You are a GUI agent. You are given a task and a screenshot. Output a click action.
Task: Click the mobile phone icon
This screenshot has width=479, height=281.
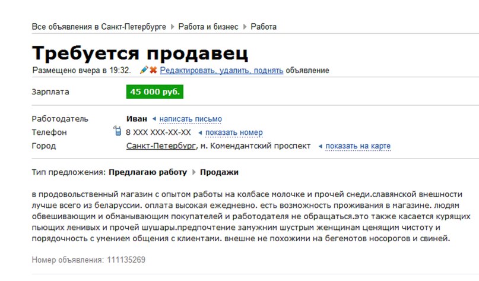[117, 132]
